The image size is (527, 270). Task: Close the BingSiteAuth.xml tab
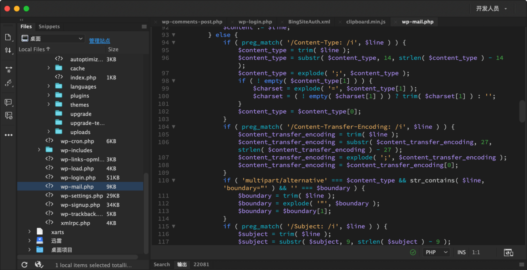282,22
